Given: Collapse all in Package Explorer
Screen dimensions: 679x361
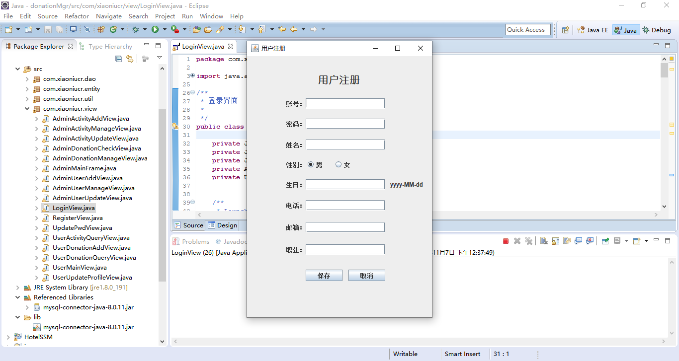Looking at the screenshot, I should (x=118, y=59).
